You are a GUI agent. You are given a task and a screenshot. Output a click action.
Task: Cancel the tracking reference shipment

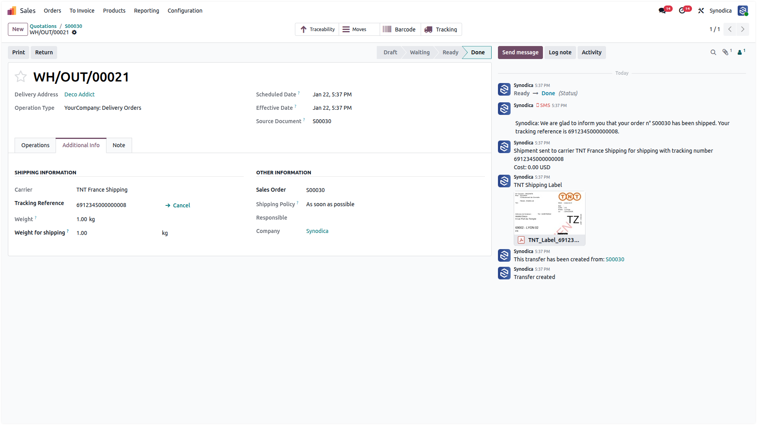click(178, 205)
